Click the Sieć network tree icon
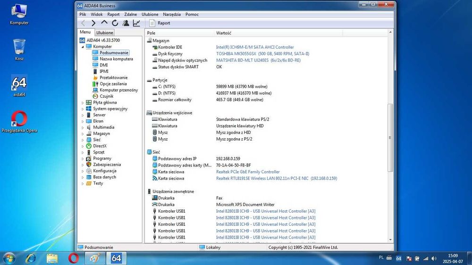 coord(89,140)
